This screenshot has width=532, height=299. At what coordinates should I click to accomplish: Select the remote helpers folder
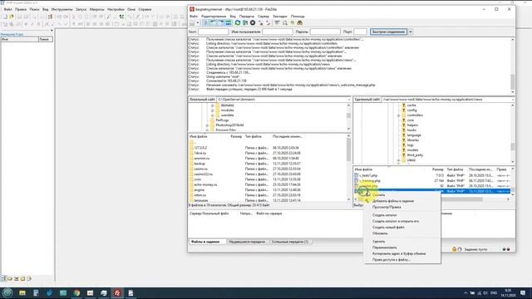[412, 125]
